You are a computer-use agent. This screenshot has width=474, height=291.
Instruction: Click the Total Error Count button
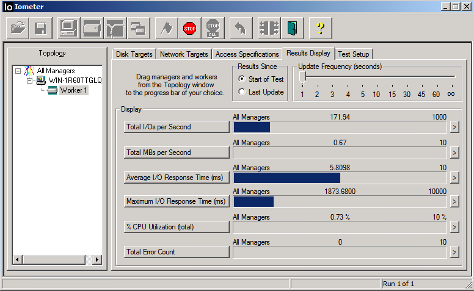(177, 252)
